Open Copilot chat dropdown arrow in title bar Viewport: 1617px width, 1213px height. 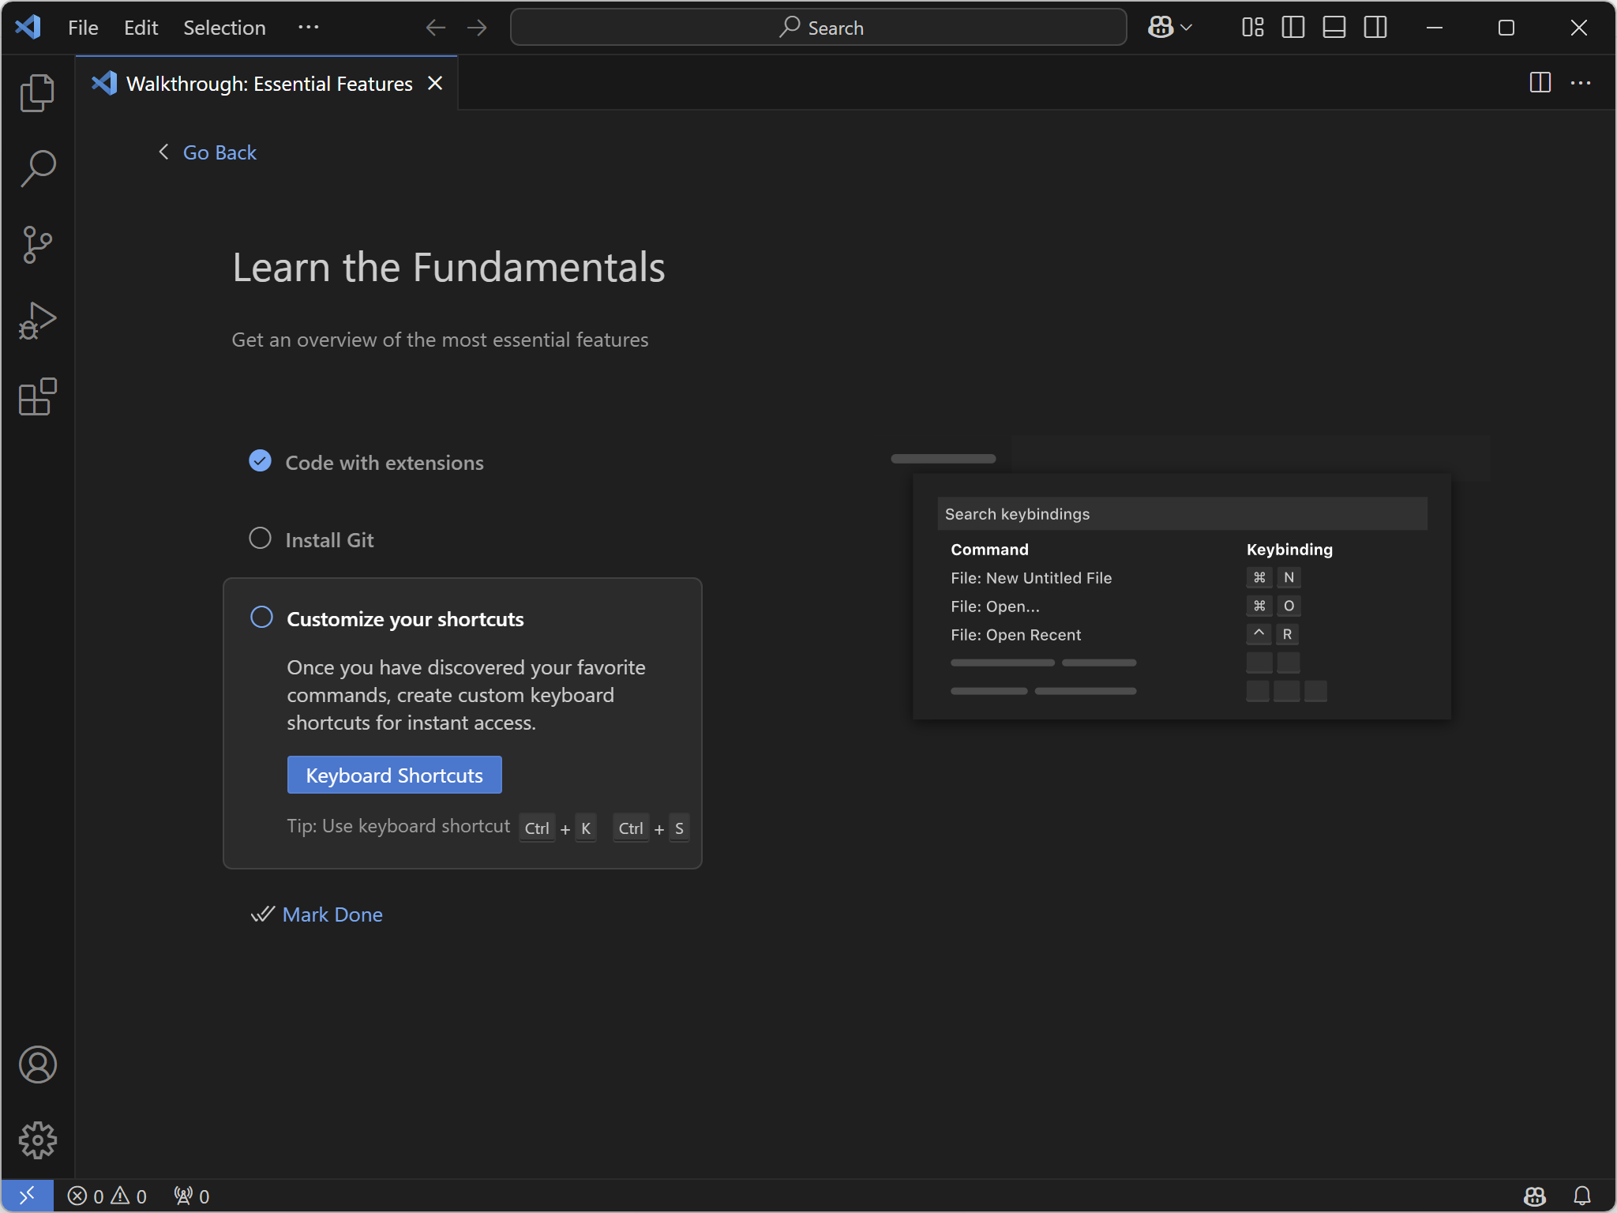click(1186, 28)
